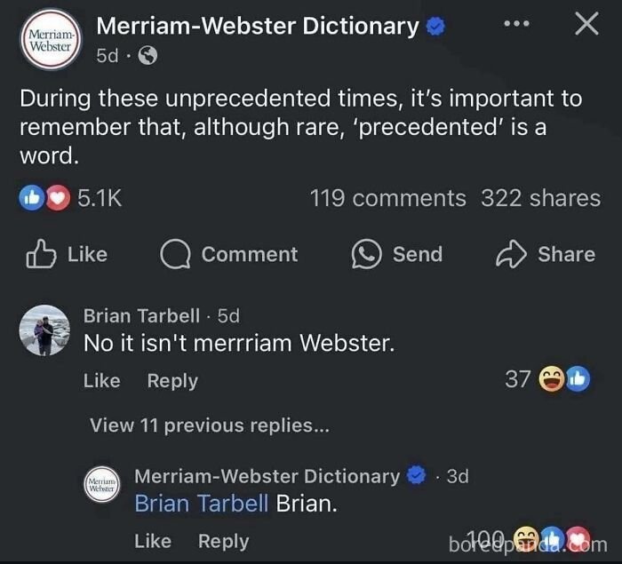
Task: Open the three-dot post options menu
Action: point(519,24)
